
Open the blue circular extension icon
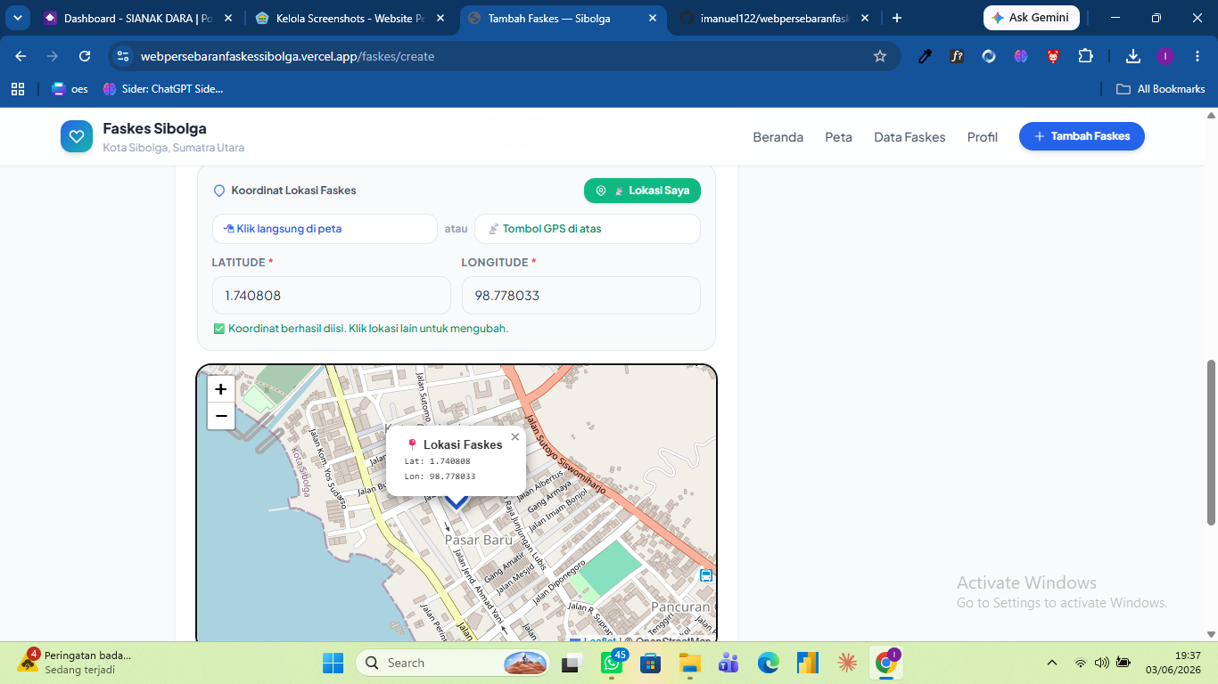pyautogui.click(x=989, y=56)
